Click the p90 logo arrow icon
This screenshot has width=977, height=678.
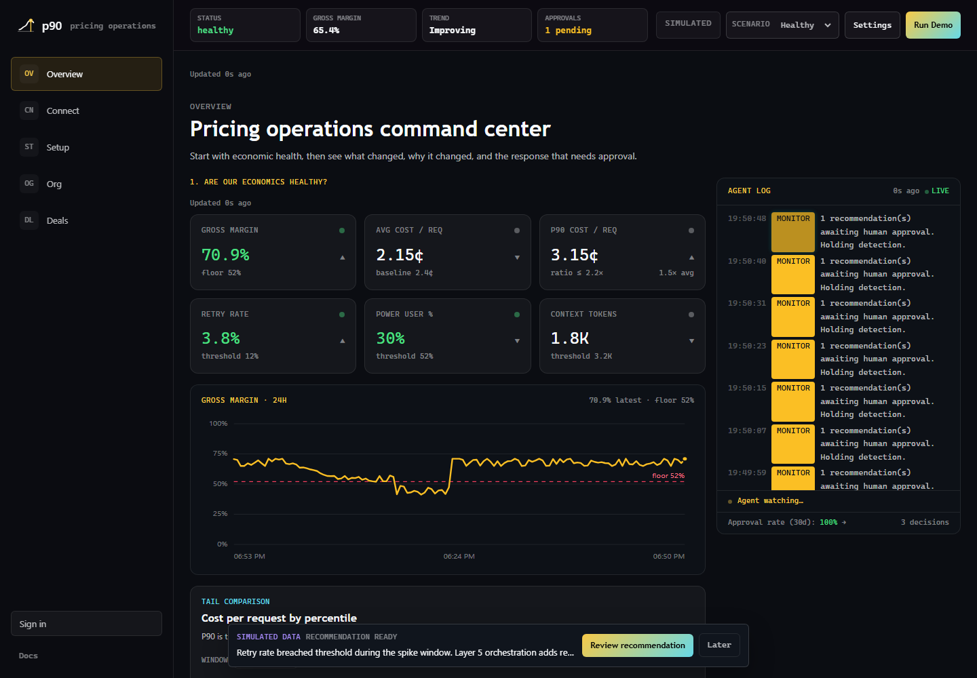click(26, 26)
